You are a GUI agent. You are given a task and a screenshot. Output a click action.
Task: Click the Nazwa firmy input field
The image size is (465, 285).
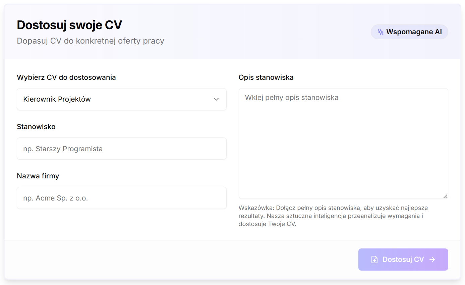click(x=122, y=198)
